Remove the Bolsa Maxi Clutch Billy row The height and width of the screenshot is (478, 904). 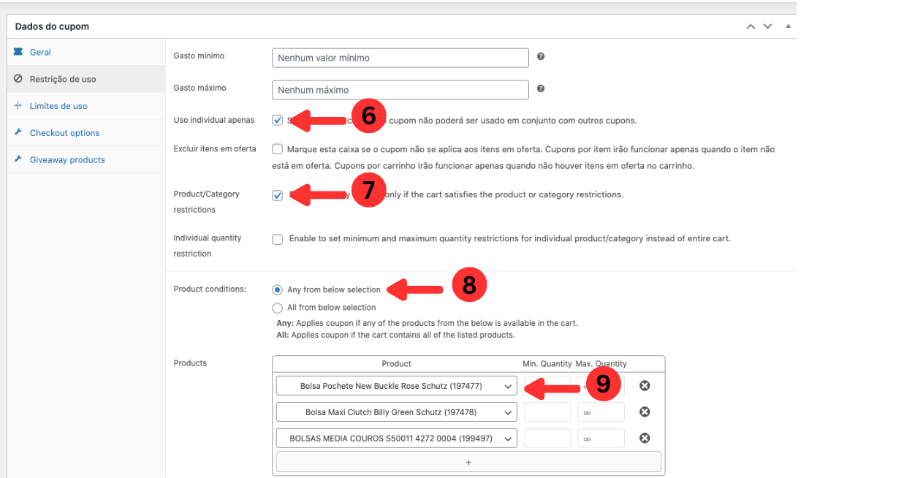pos(645,412)
